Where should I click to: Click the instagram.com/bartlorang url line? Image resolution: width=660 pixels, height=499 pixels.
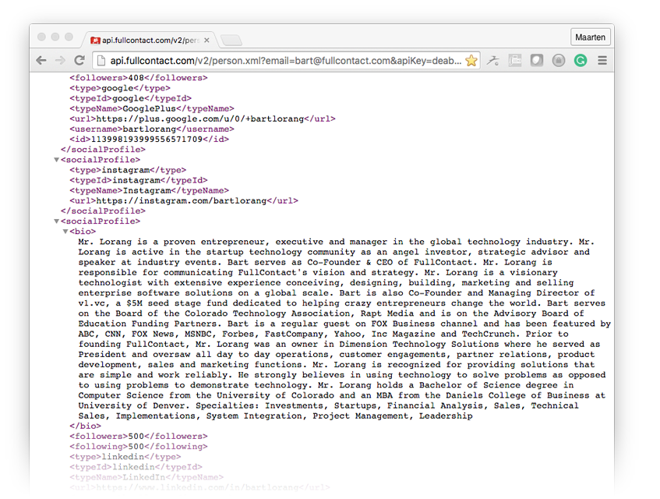point(184,201)
